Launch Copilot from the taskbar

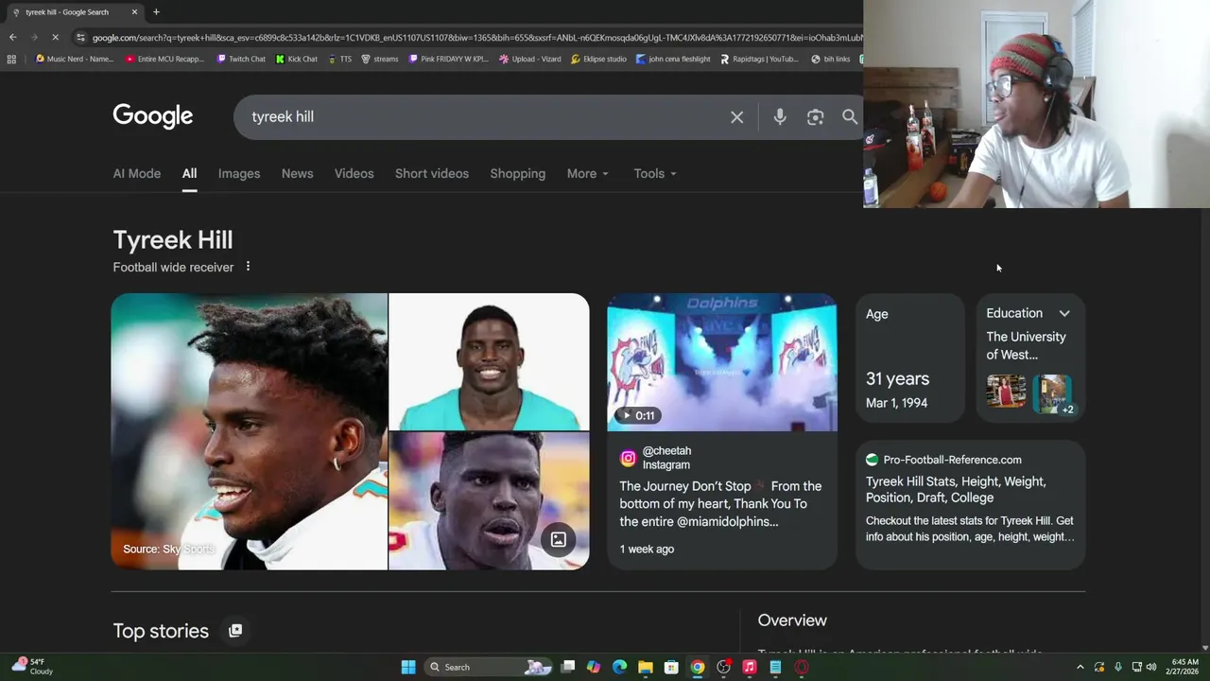pos(594,667)
